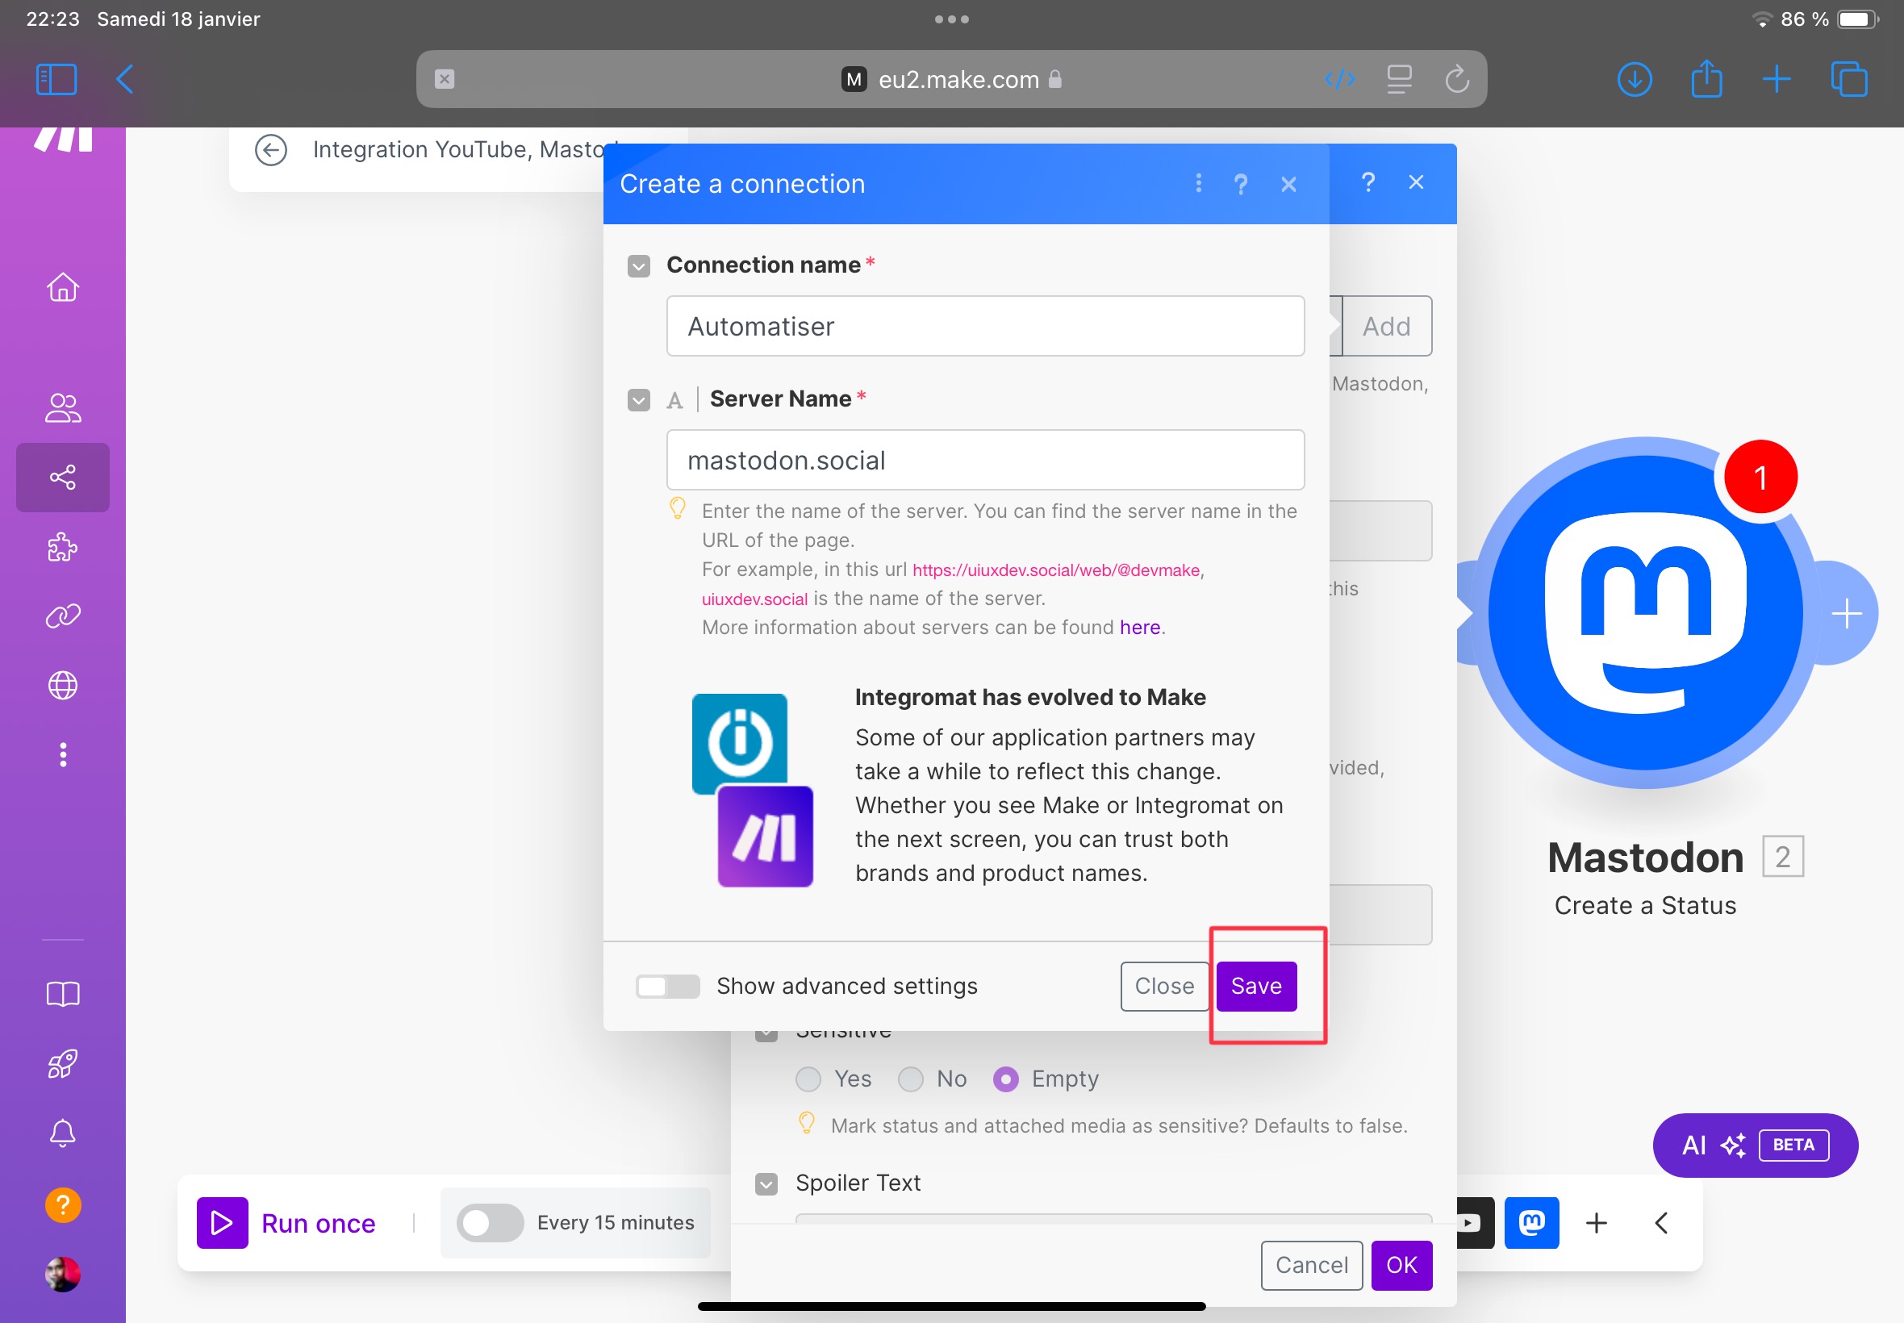Open help for Create a connection dialog
Screen dimensions: 1904x1323
point(1240,184)
